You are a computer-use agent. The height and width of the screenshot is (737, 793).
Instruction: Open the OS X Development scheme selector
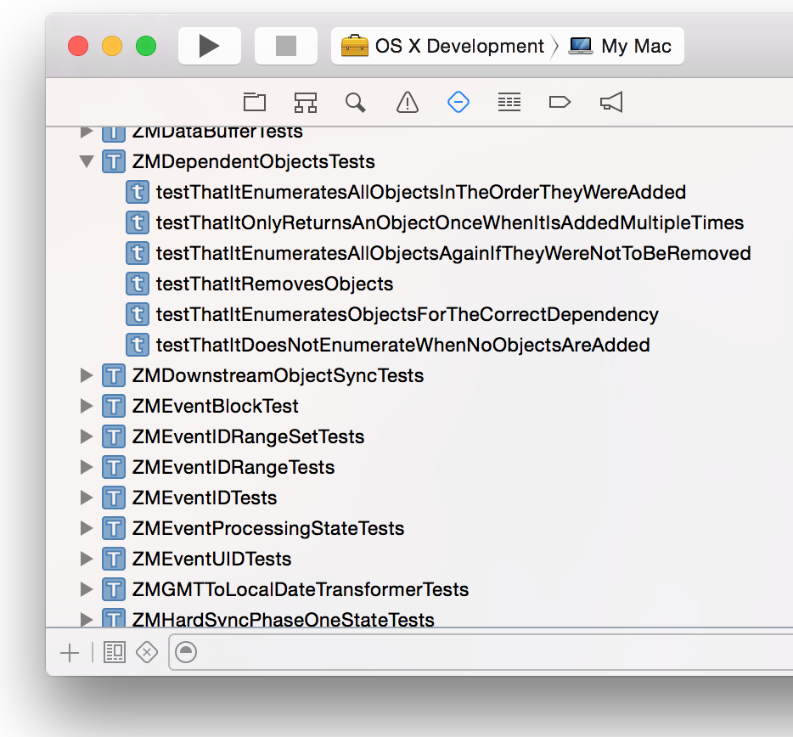443,46
